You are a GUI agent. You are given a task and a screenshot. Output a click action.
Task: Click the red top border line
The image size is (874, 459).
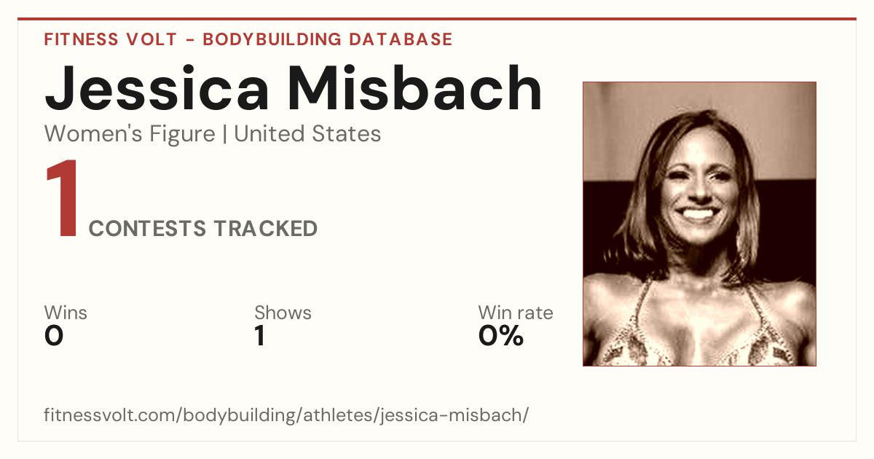pos(437,19)
